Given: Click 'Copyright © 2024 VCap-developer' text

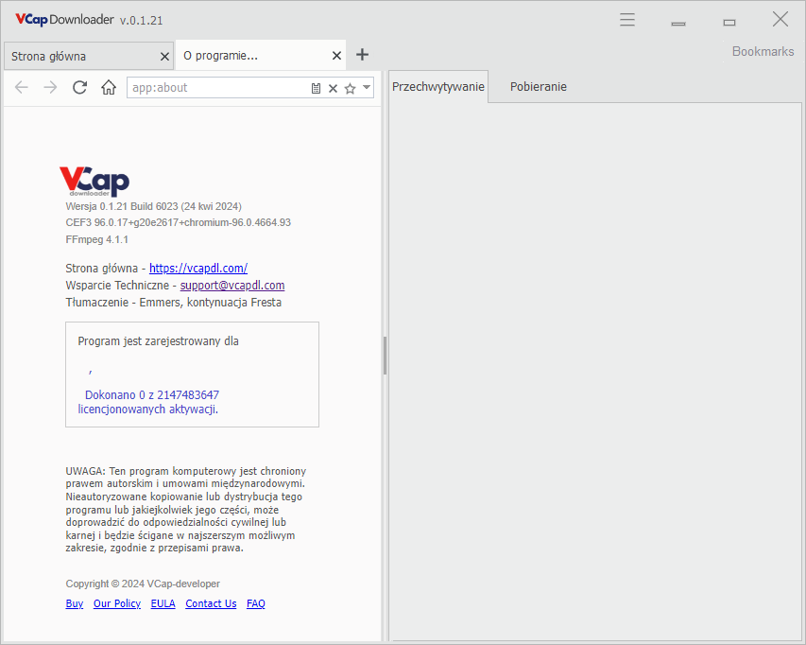Looking at the screenshot, I should tap(143, 584).
